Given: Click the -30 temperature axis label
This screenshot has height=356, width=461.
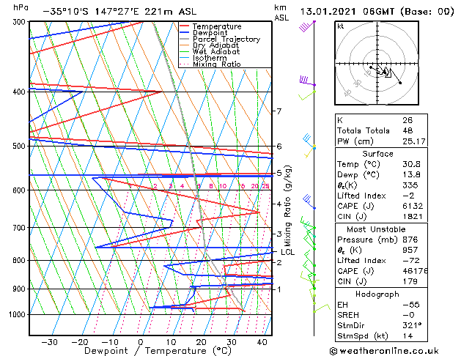Looking at the screenshot, I should pyautogui.click(x=49, y=342).
